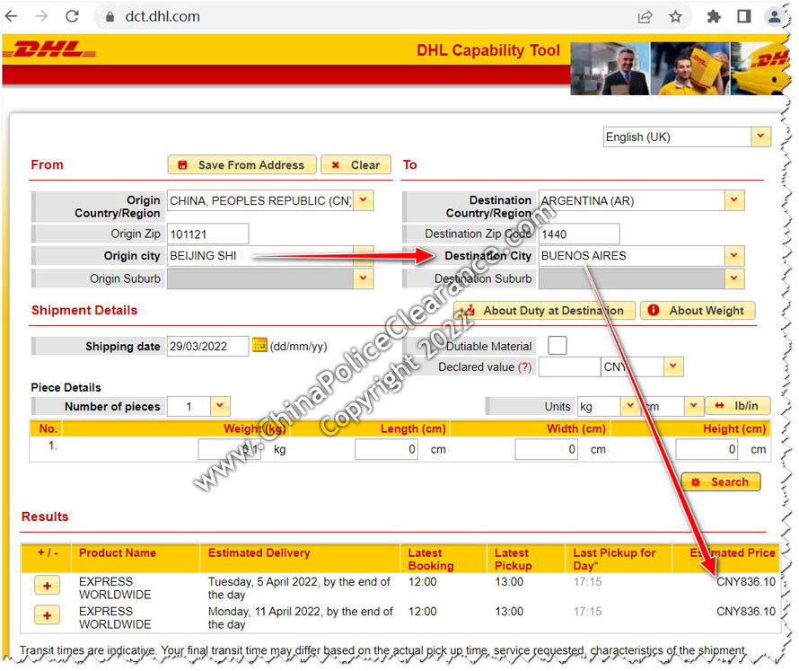Open Origin Suburb dropdown
This screenshot has height=671, width=799.
[363, 278]
